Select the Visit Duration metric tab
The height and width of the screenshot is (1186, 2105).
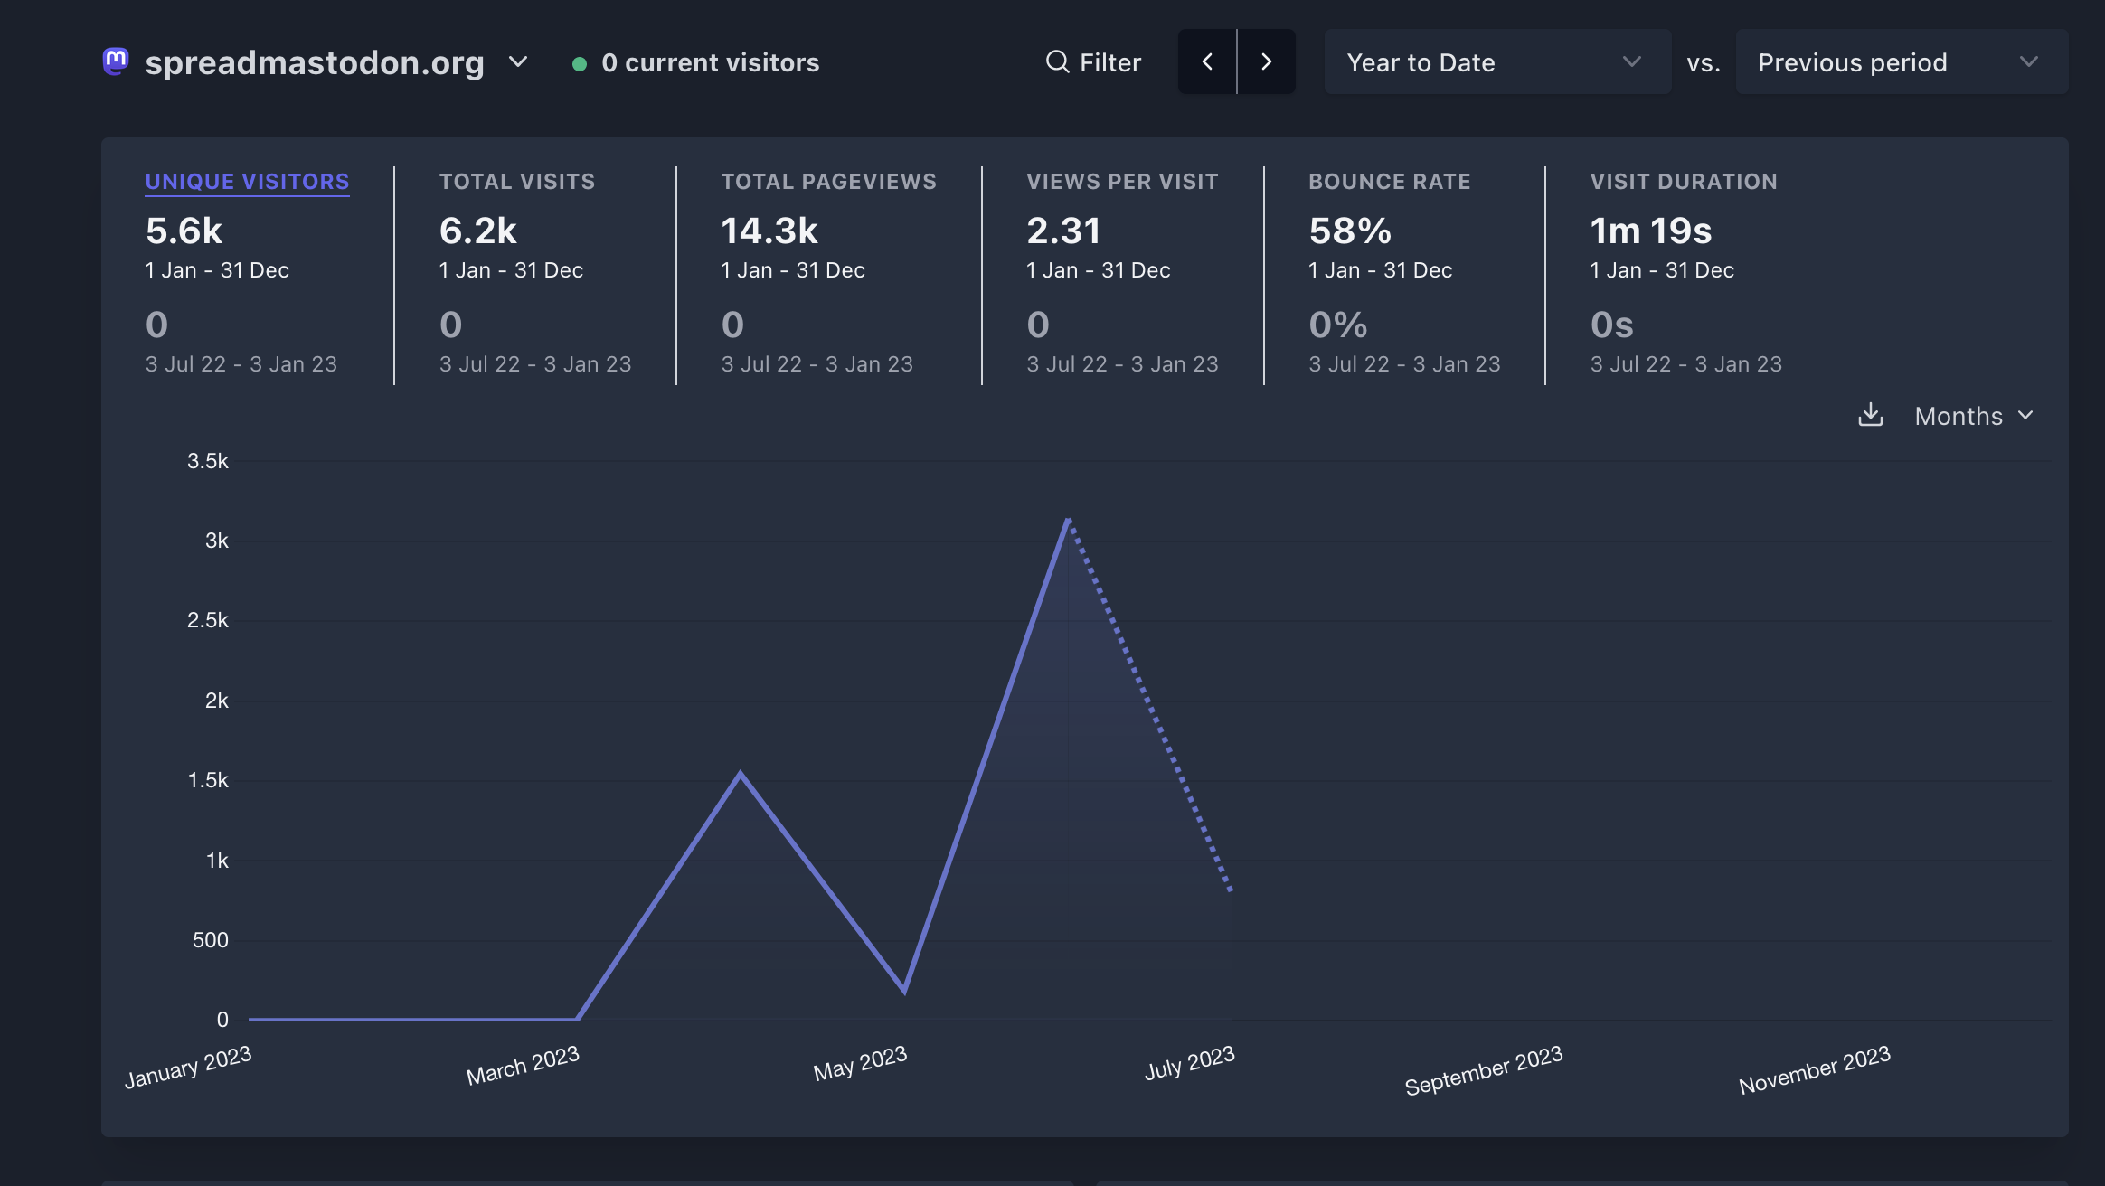[x=1684, y=182]
